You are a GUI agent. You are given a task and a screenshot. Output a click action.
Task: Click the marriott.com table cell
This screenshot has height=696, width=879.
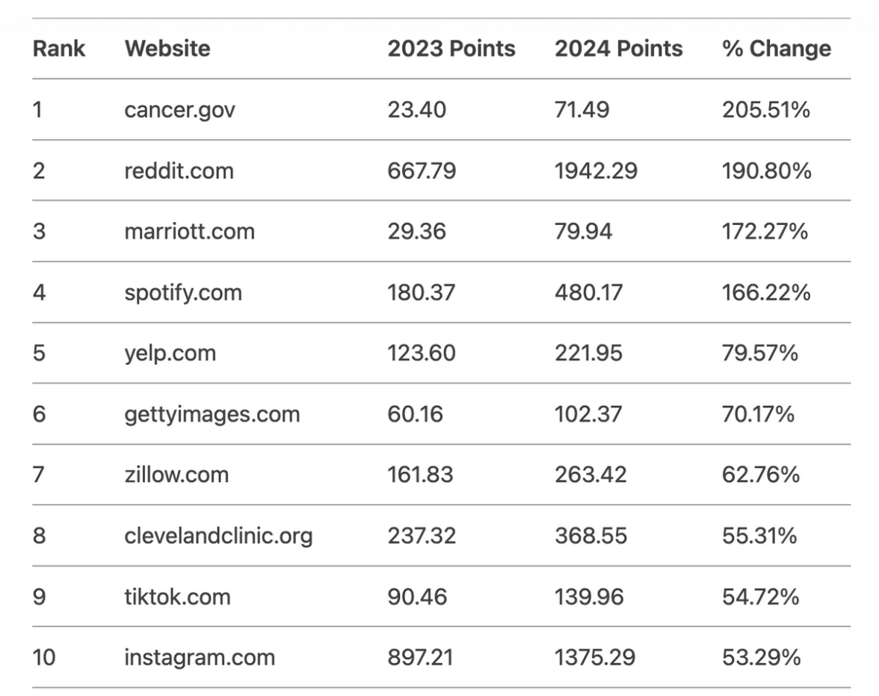[189, 231]
